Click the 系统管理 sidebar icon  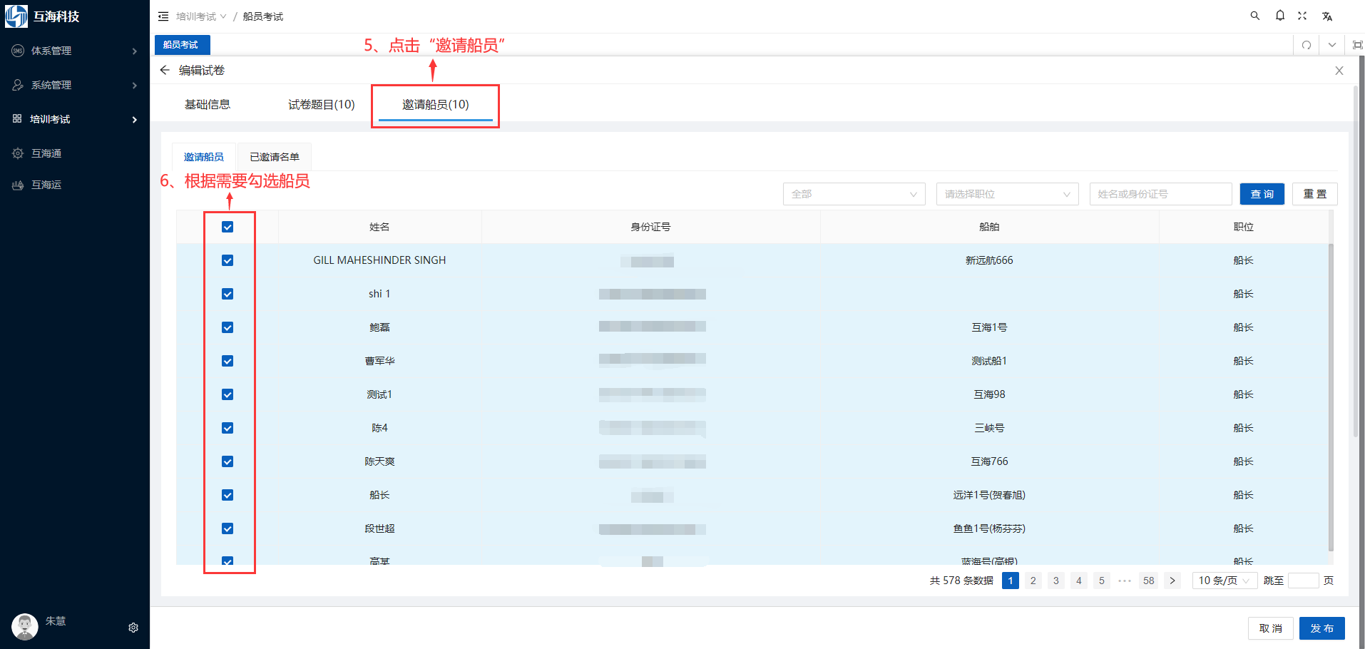18,85
